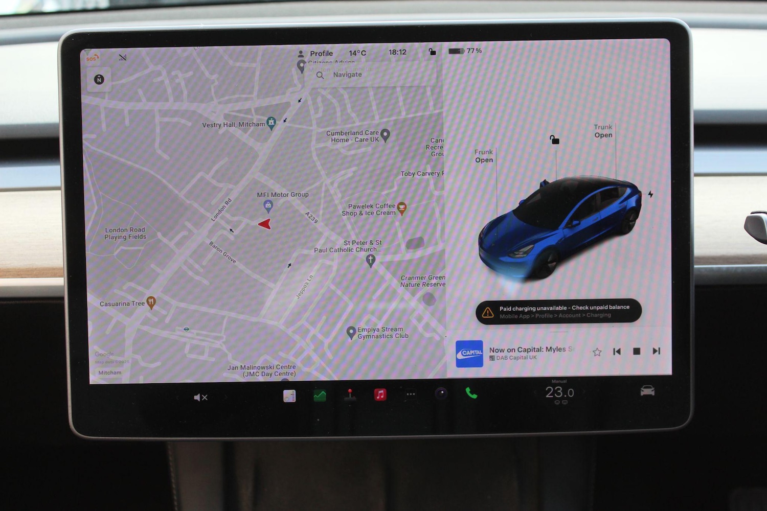
Task: Open the paid charging unavailable warning
Action: 558,311
